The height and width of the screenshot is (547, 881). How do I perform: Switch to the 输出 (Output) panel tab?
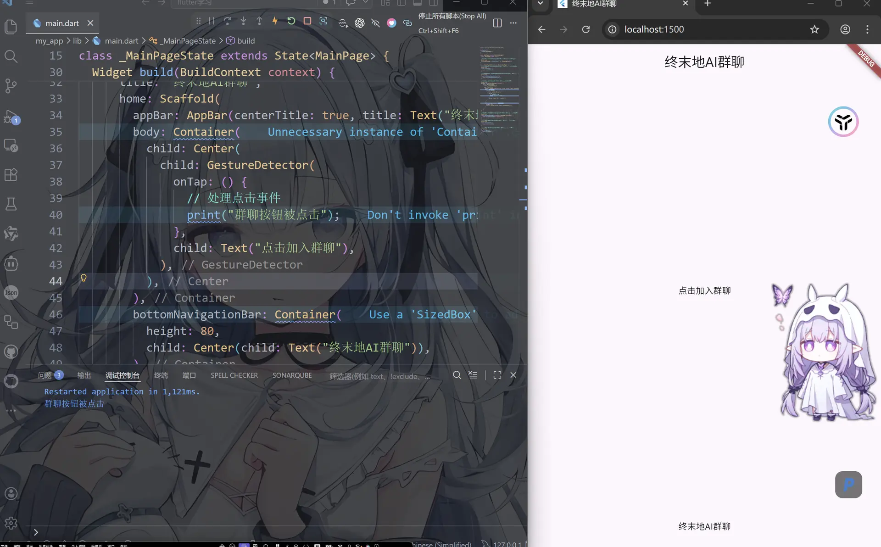click(x=84, y=375)
